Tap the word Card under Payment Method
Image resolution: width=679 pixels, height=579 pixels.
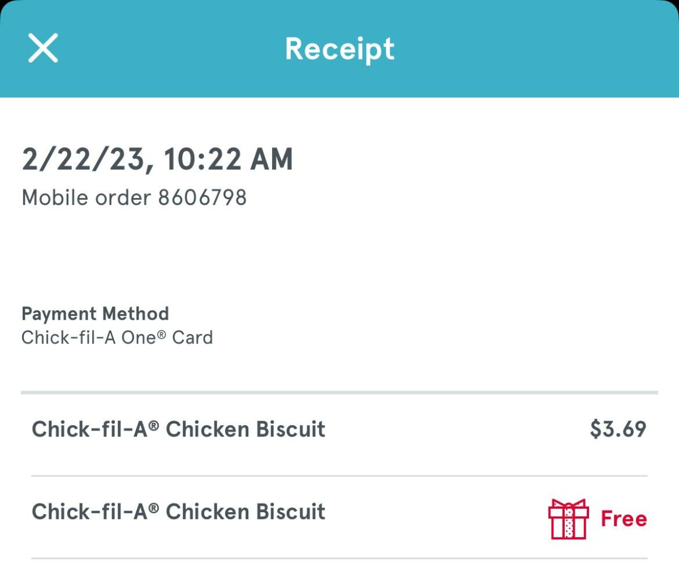(x=192, y=337)
